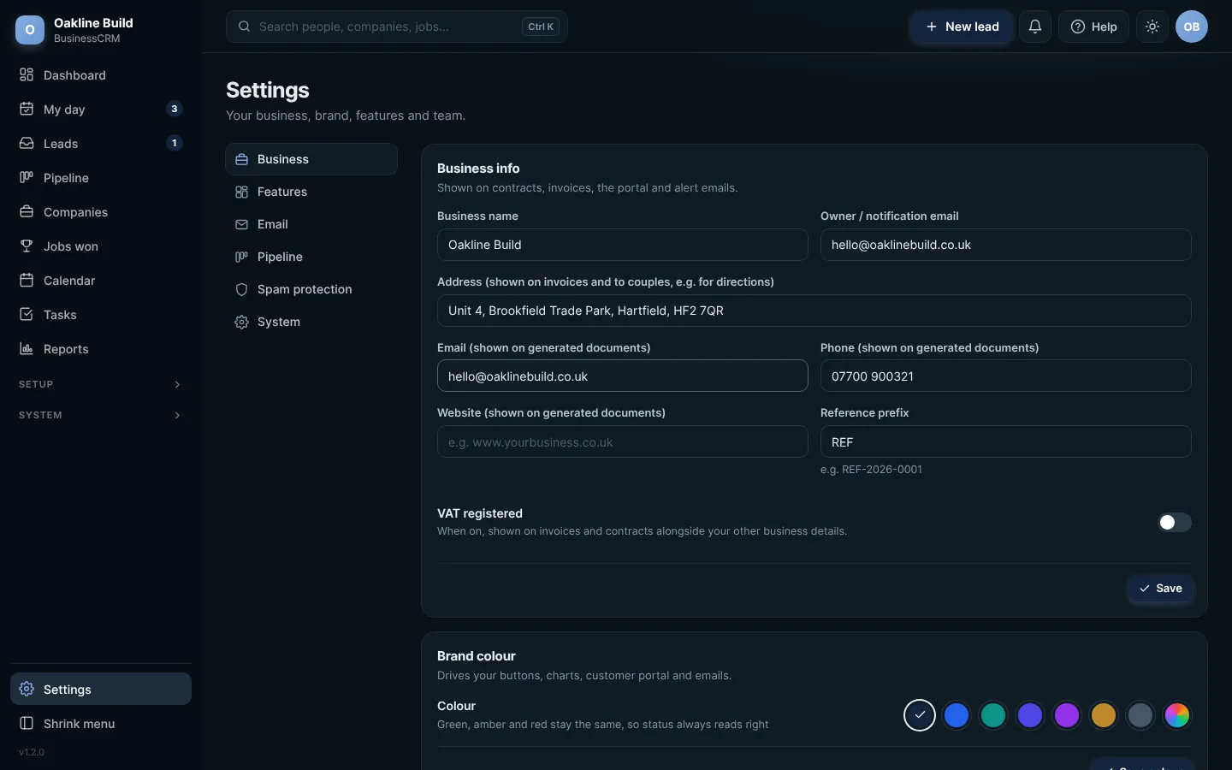Click the Jobs won trophy icon
The image size is (1232, 770).
27,246
